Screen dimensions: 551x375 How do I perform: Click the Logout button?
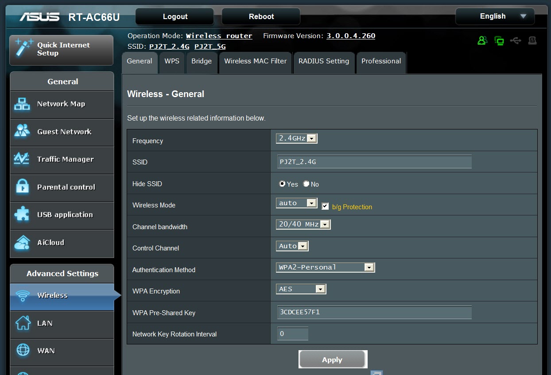(175, 16)
